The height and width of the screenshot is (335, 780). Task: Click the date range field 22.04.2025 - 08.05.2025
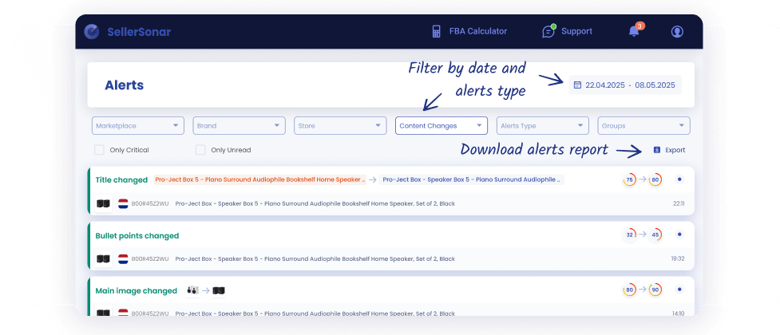tap(630, 85)
